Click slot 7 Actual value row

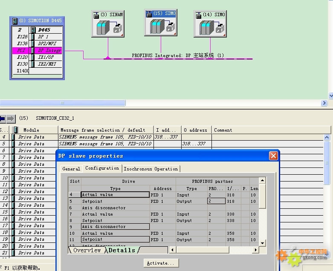164,214
